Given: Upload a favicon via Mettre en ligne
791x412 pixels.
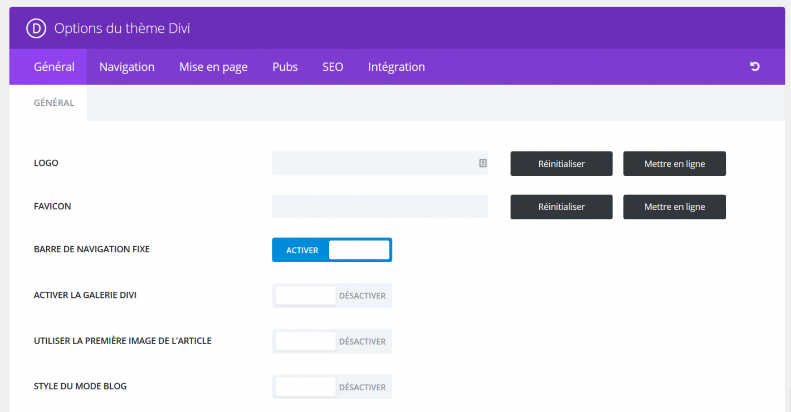Looking at the screenshot, I should tap(674, 207).
